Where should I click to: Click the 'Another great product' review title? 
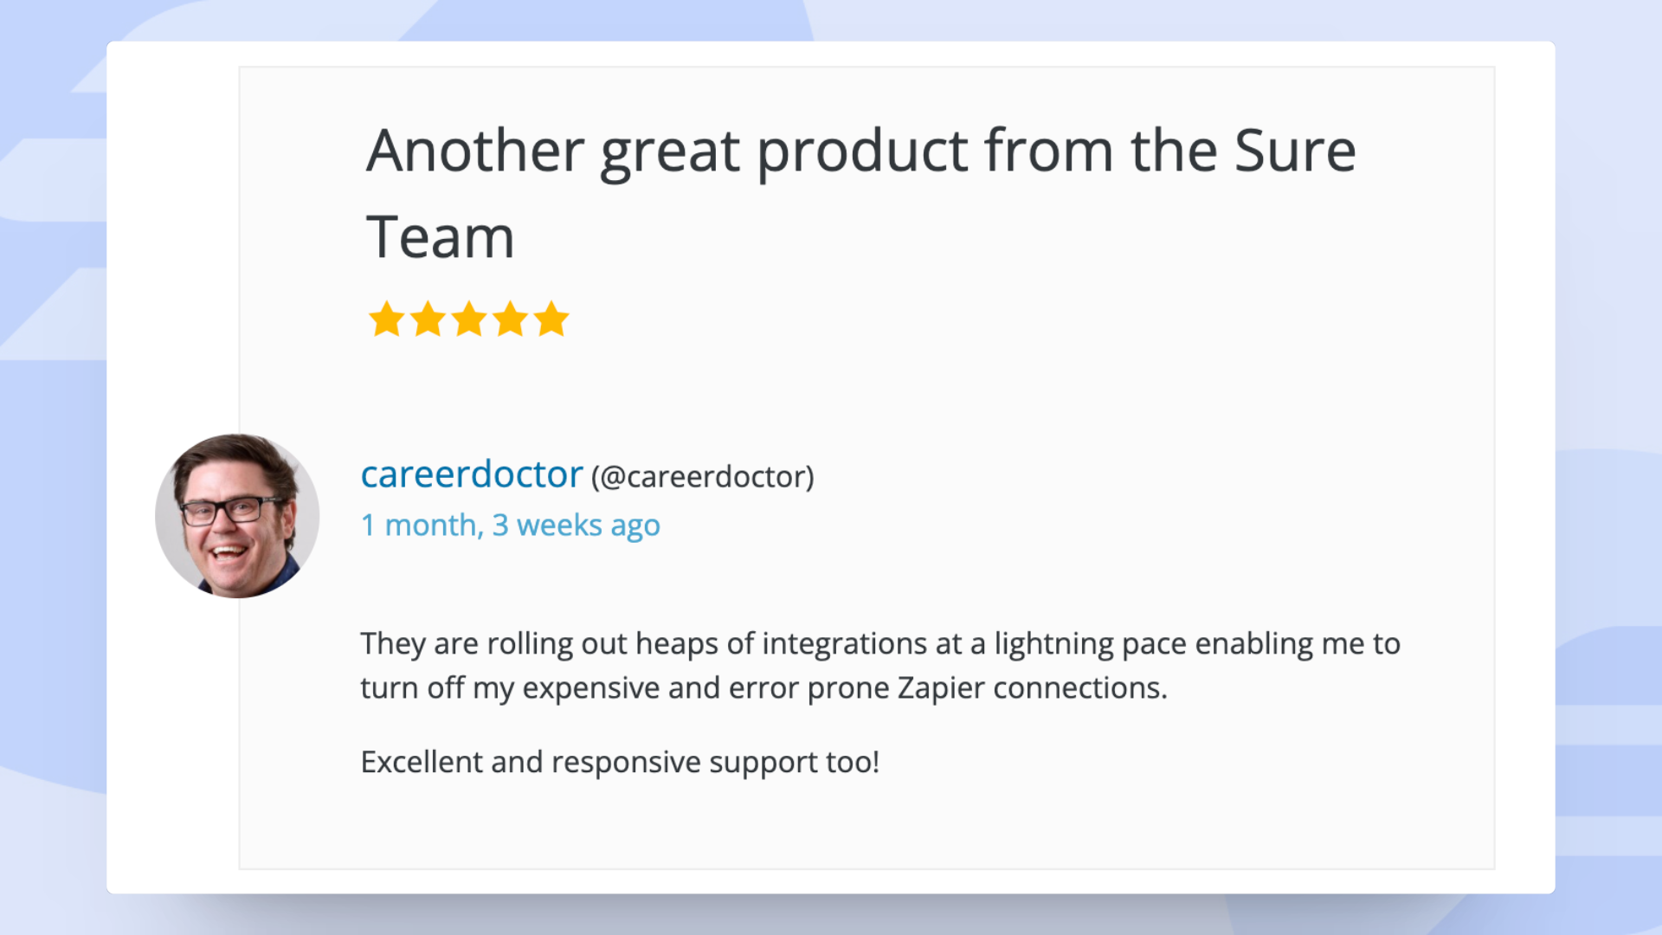(860, 151)
